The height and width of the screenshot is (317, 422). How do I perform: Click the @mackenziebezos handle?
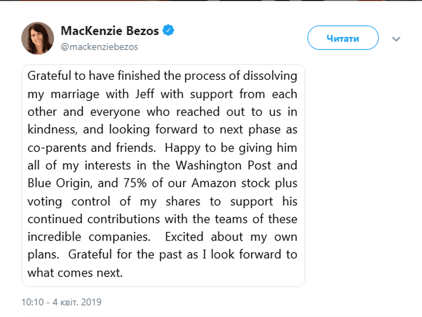(x=99, y=47)
